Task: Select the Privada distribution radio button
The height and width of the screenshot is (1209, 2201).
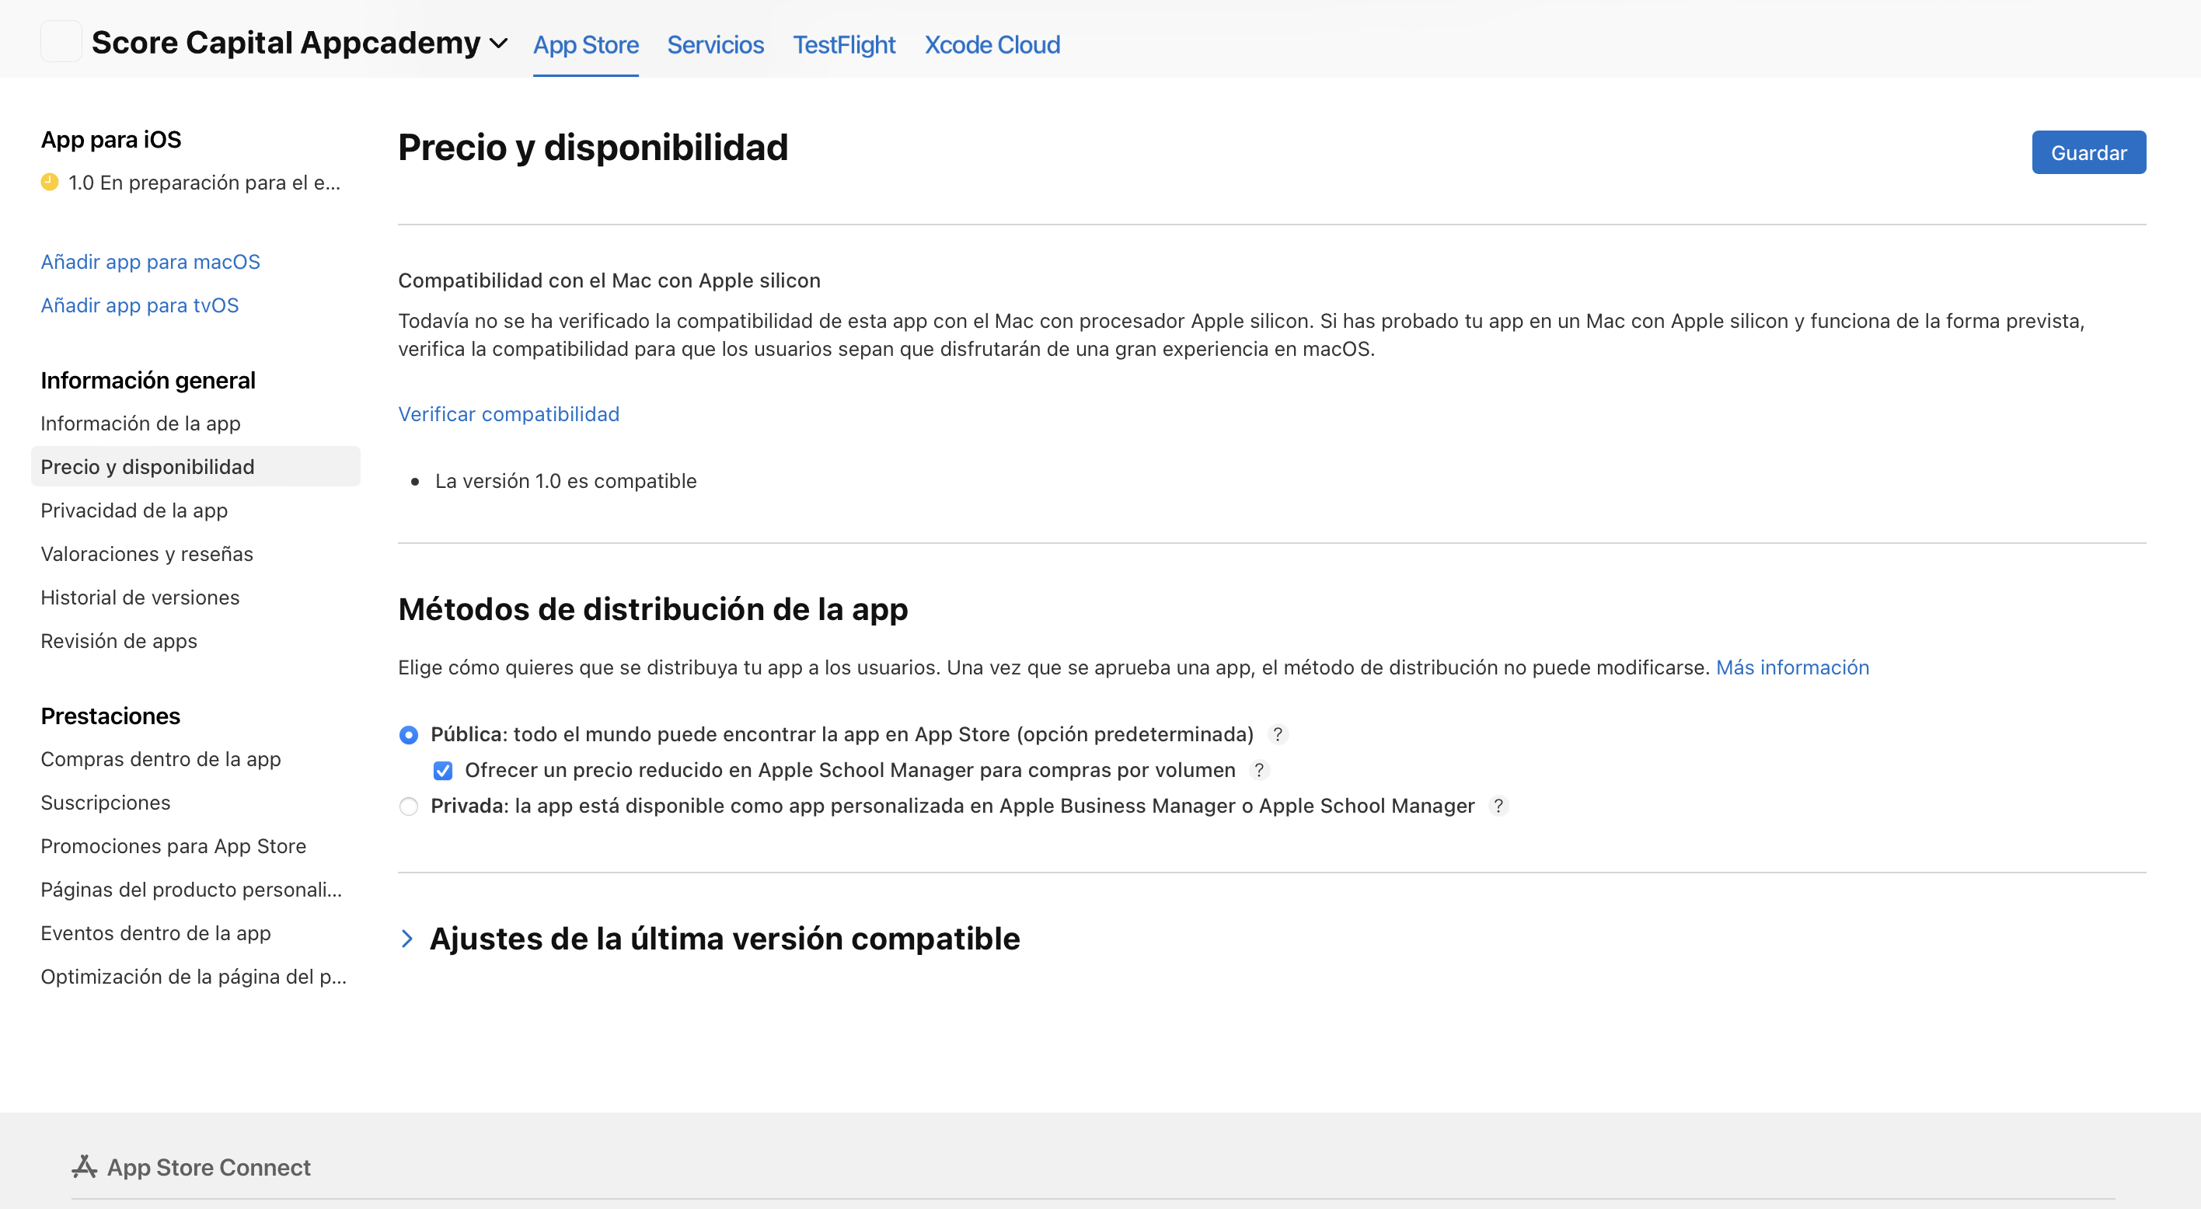Action: (x=409, y=807)
